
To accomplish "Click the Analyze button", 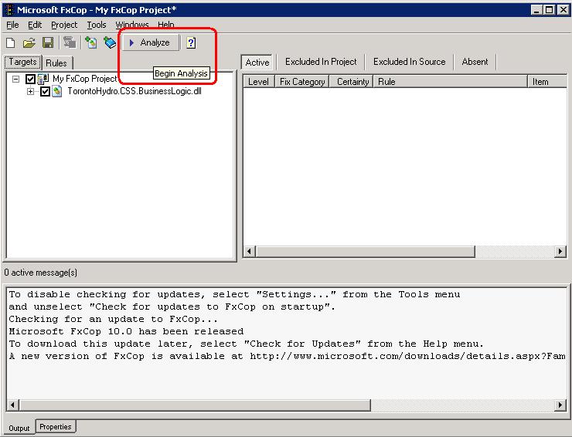I will pos(150,42).
